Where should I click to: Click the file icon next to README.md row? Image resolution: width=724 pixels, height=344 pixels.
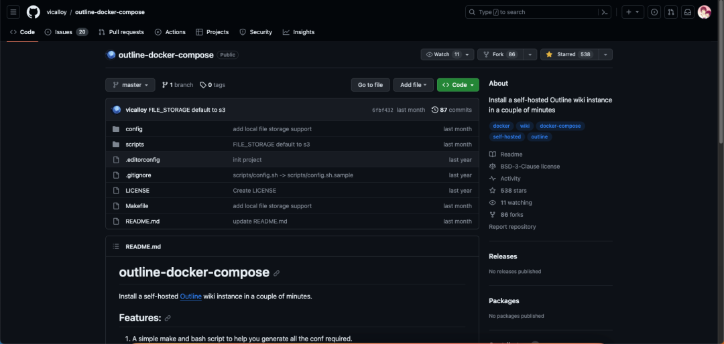point(116,222)
